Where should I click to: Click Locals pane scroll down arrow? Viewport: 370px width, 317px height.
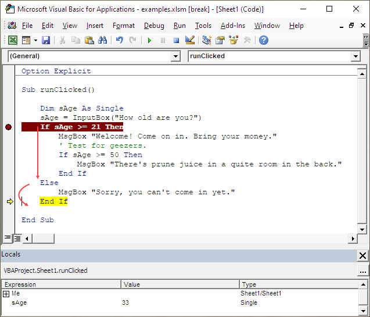pyautogui.click(x=363, y=311)
